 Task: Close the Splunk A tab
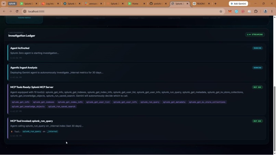point(79,3)
